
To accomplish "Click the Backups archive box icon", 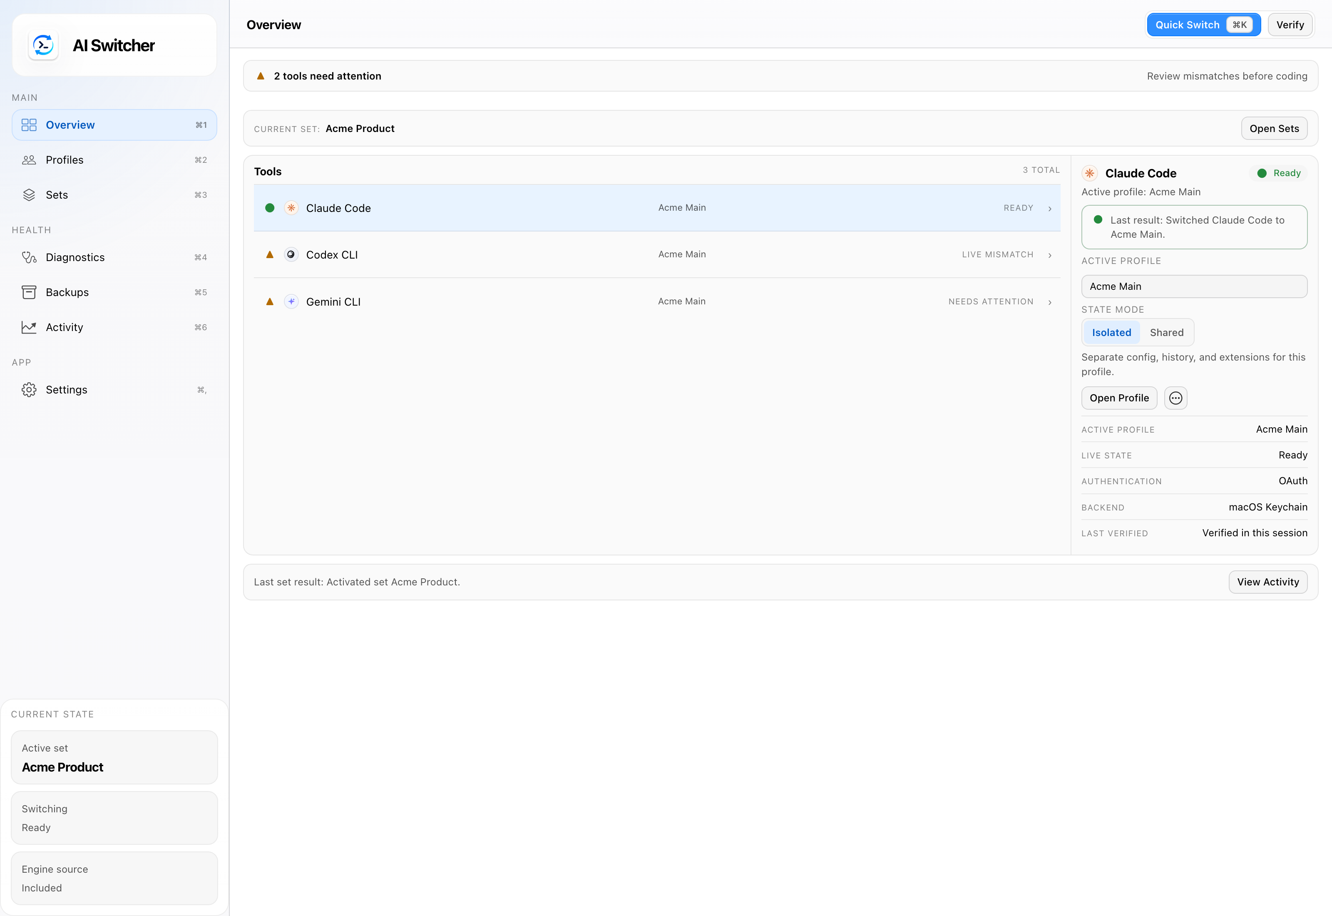I will [29, 293].
